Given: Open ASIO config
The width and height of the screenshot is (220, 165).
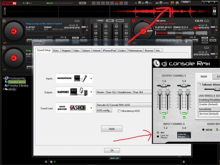Looking at the screenshot, I should tap(104, 110).
